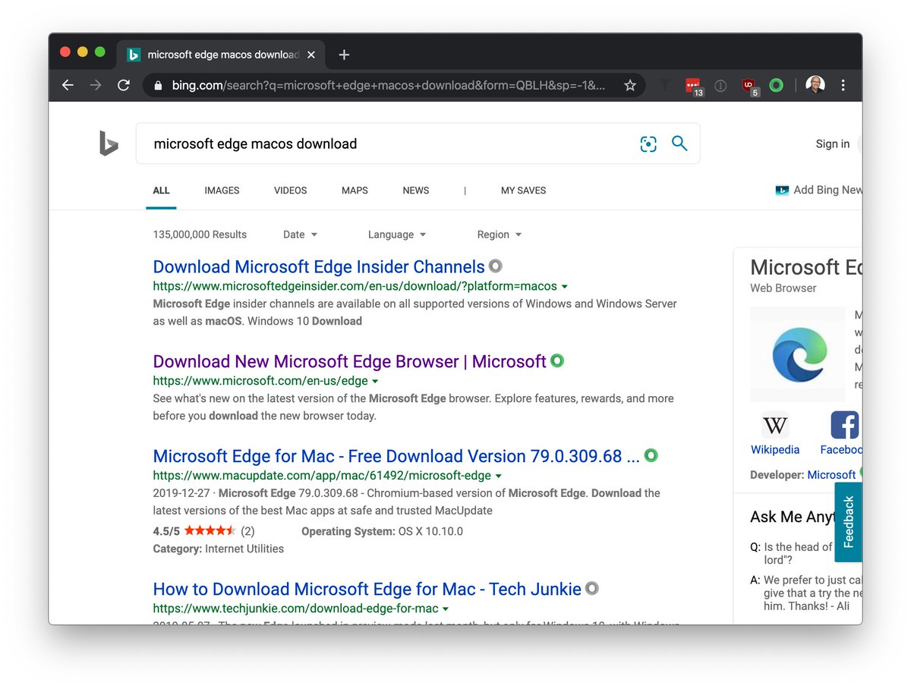
Task: Open the Language filter dropdown
Action: click(x=397, y=234)
